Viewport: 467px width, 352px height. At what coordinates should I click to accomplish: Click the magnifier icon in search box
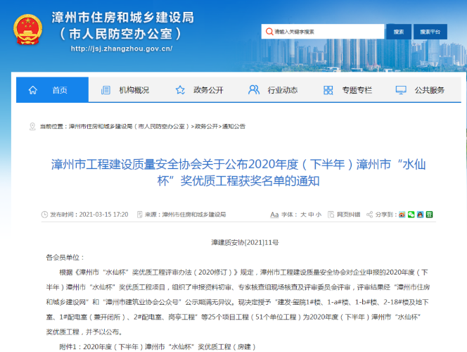click(268, 32)
